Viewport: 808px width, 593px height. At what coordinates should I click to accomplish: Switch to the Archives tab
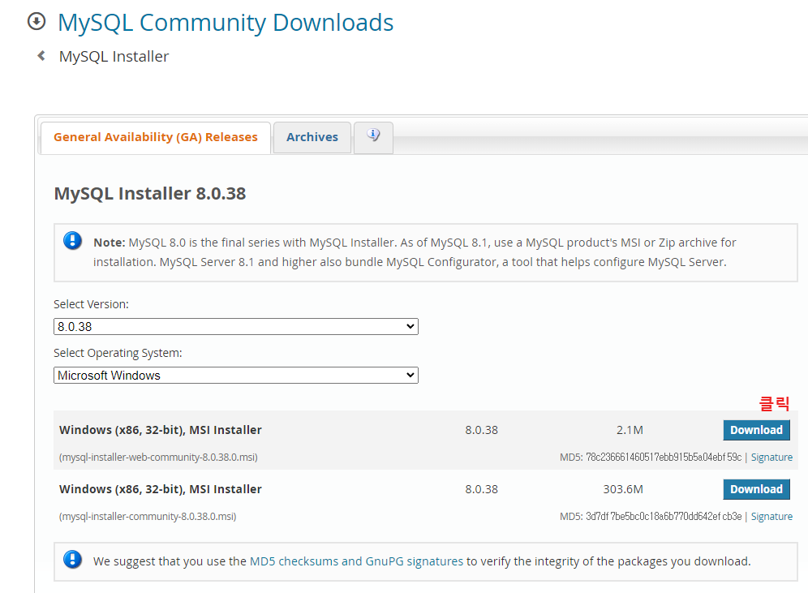pos(312,137)
